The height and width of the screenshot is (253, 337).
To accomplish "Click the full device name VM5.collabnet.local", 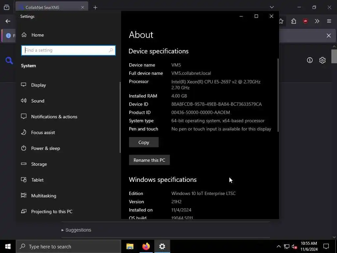I will tap(191, 73).
